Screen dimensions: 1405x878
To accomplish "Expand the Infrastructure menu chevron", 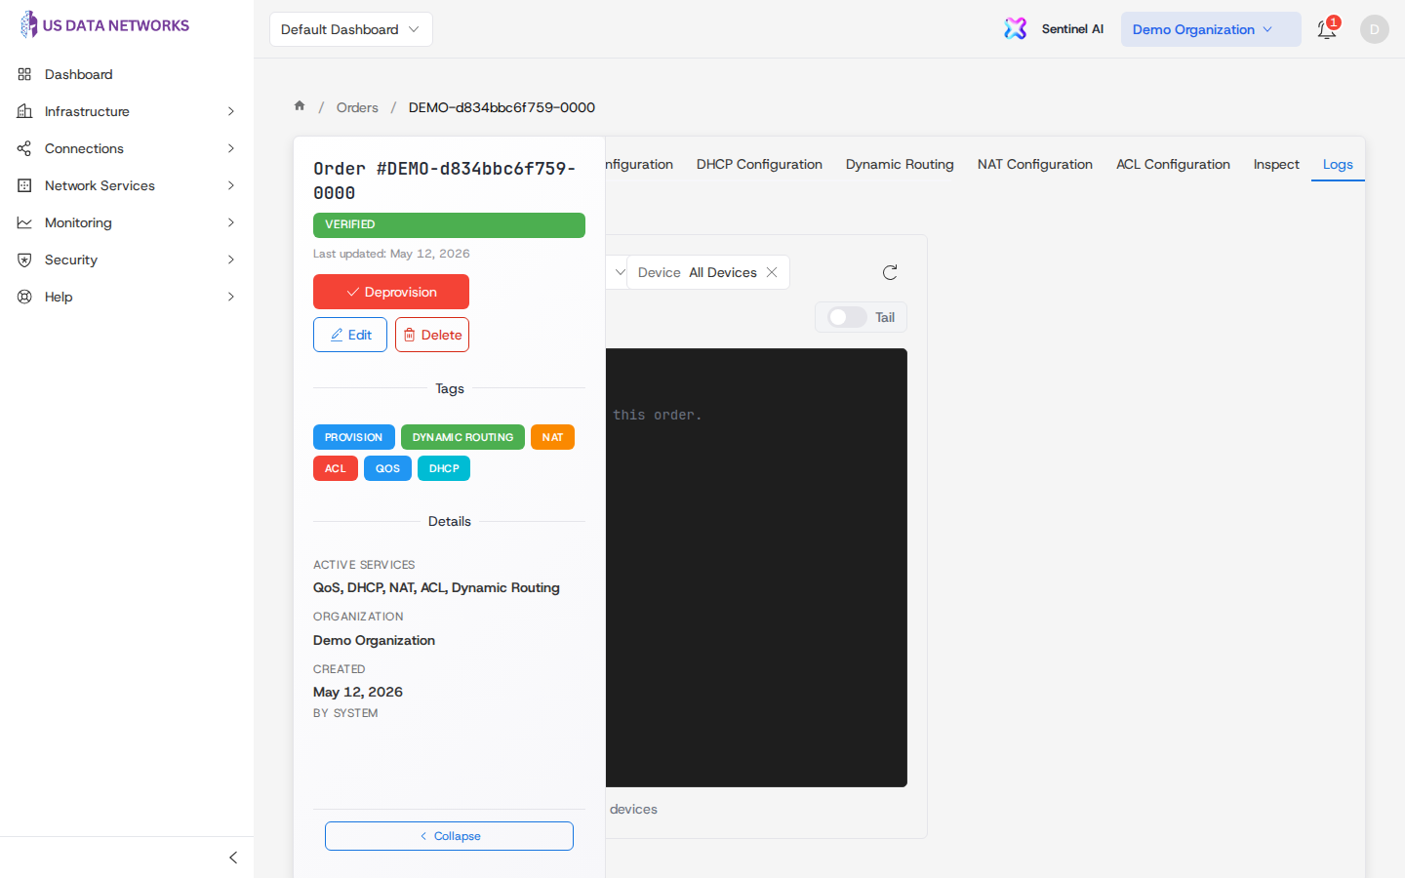I will coord(231,111).
